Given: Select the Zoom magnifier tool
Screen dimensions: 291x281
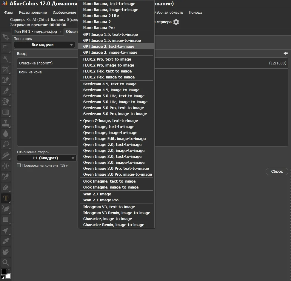Looking at the screenshot, I should [6, 263].
